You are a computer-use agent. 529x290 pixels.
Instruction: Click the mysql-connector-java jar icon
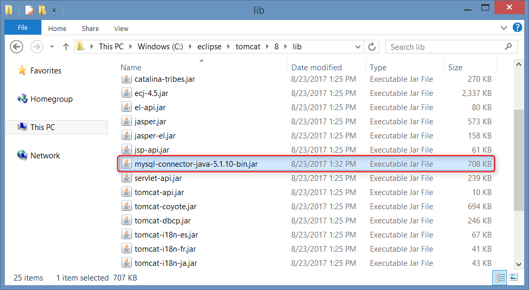click(127, 164)
